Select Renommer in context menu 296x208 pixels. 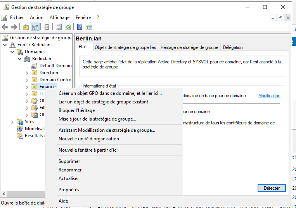point(114,170)
